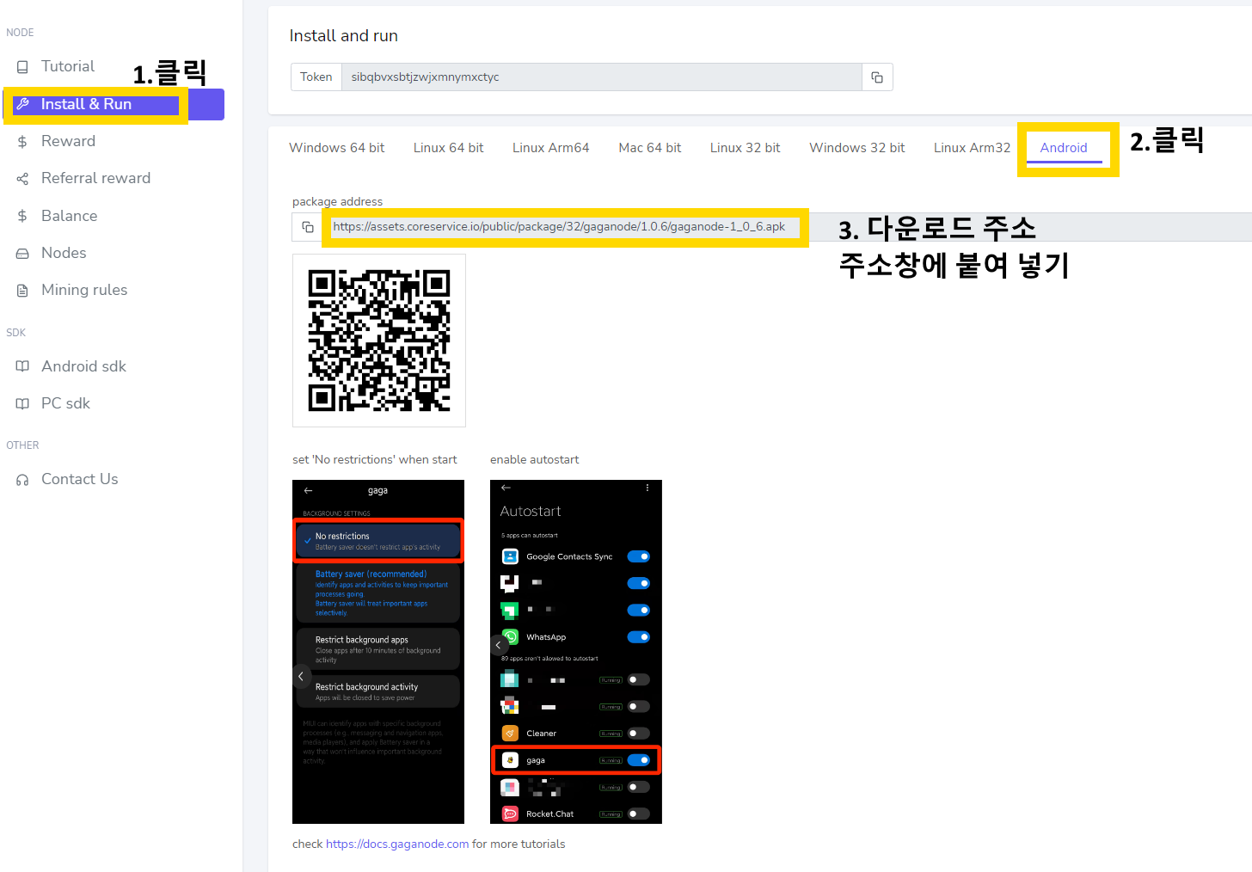Open the Balance page

[69, 216]
